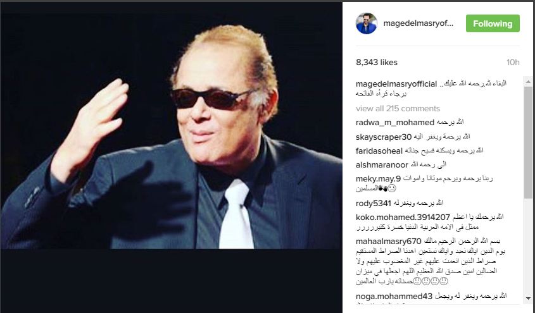Screen dimensions: 535x313
Task: Click the comments scrollbar thumb
Action: click(x=528, y=142)
